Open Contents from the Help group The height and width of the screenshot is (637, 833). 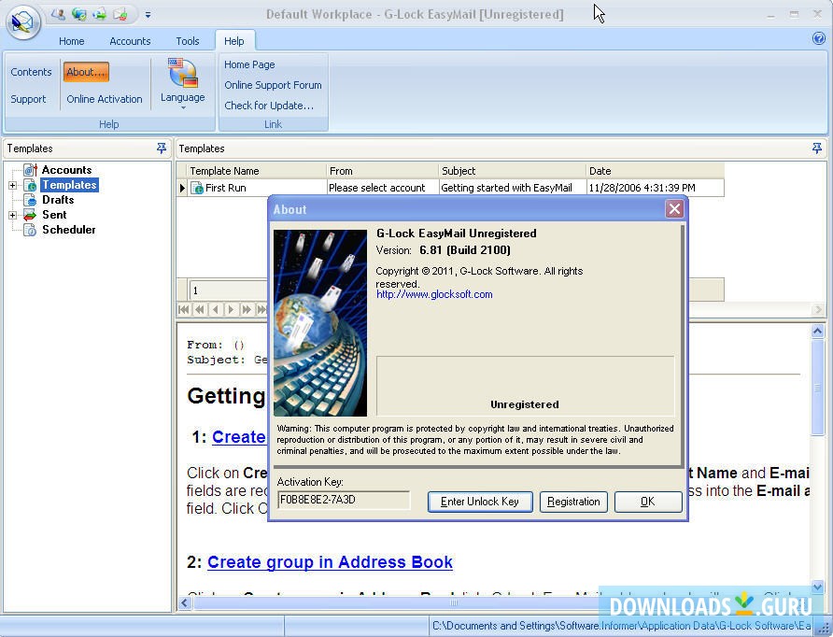(30, 72)
